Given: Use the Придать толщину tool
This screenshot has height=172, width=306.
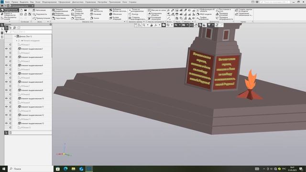Looking at the screenshot, I should (77, 10).
